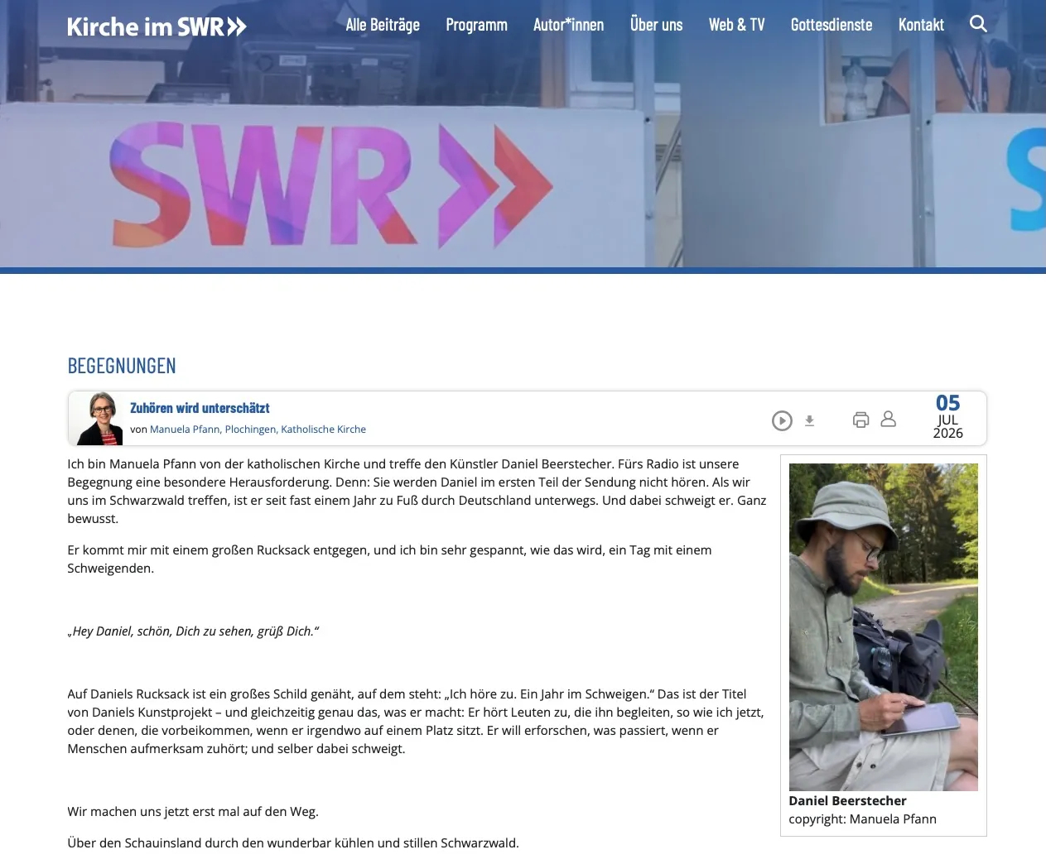Open the Autor*innen menu
Screen dimensions: 1046x864
point(568,25)
